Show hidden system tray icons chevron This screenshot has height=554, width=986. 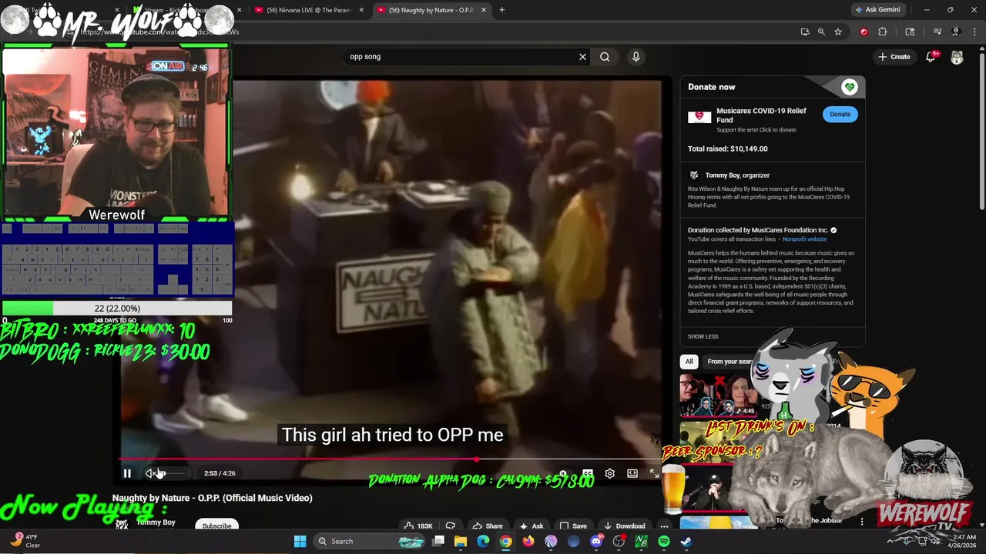click(x=890, y=542)
